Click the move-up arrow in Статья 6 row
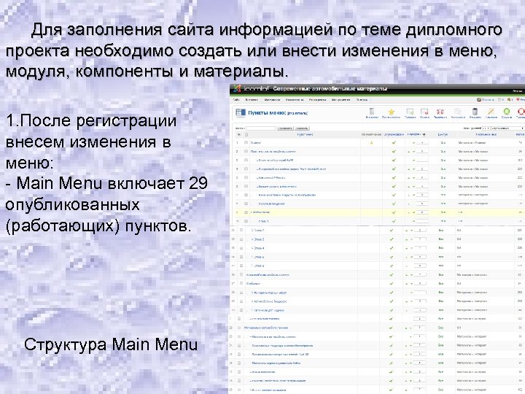The image size is (525, 394). 407,266
